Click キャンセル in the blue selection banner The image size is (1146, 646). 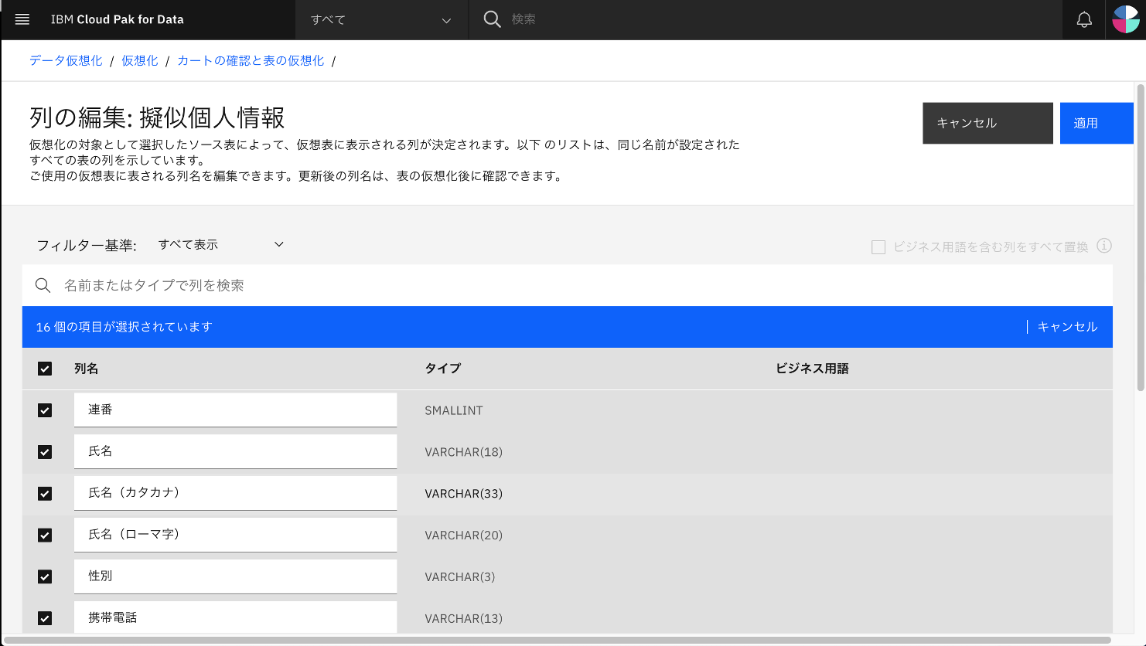(x=1067, y=326)
